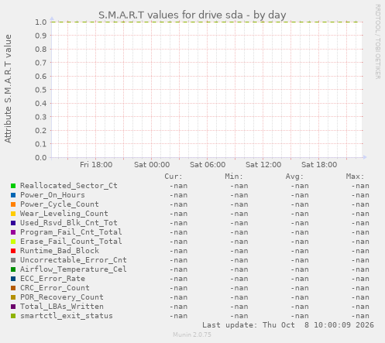Click the Uncorrectable_Error_Cnt gray swatch
Image resolution: width=385 pixels, height=343 pixels.
(13, 260)
